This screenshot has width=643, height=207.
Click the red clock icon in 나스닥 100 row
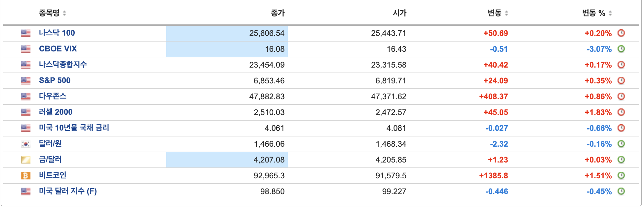[x=621, y=33]
